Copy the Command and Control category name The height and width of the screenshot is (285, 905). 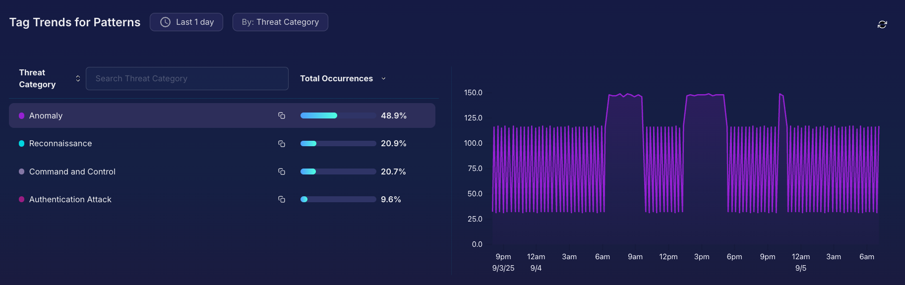[282, 171]
